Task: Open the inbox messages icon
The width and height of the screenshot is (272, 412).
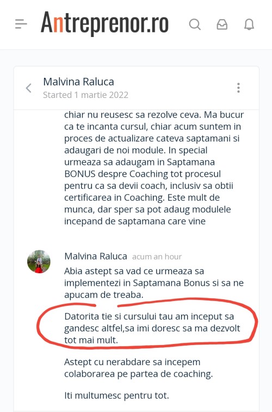Action: tap(222, 24)
